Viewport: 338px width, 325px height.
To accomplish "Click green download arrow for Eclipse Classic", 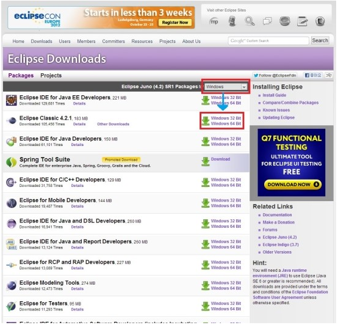I will coord(206,121).
